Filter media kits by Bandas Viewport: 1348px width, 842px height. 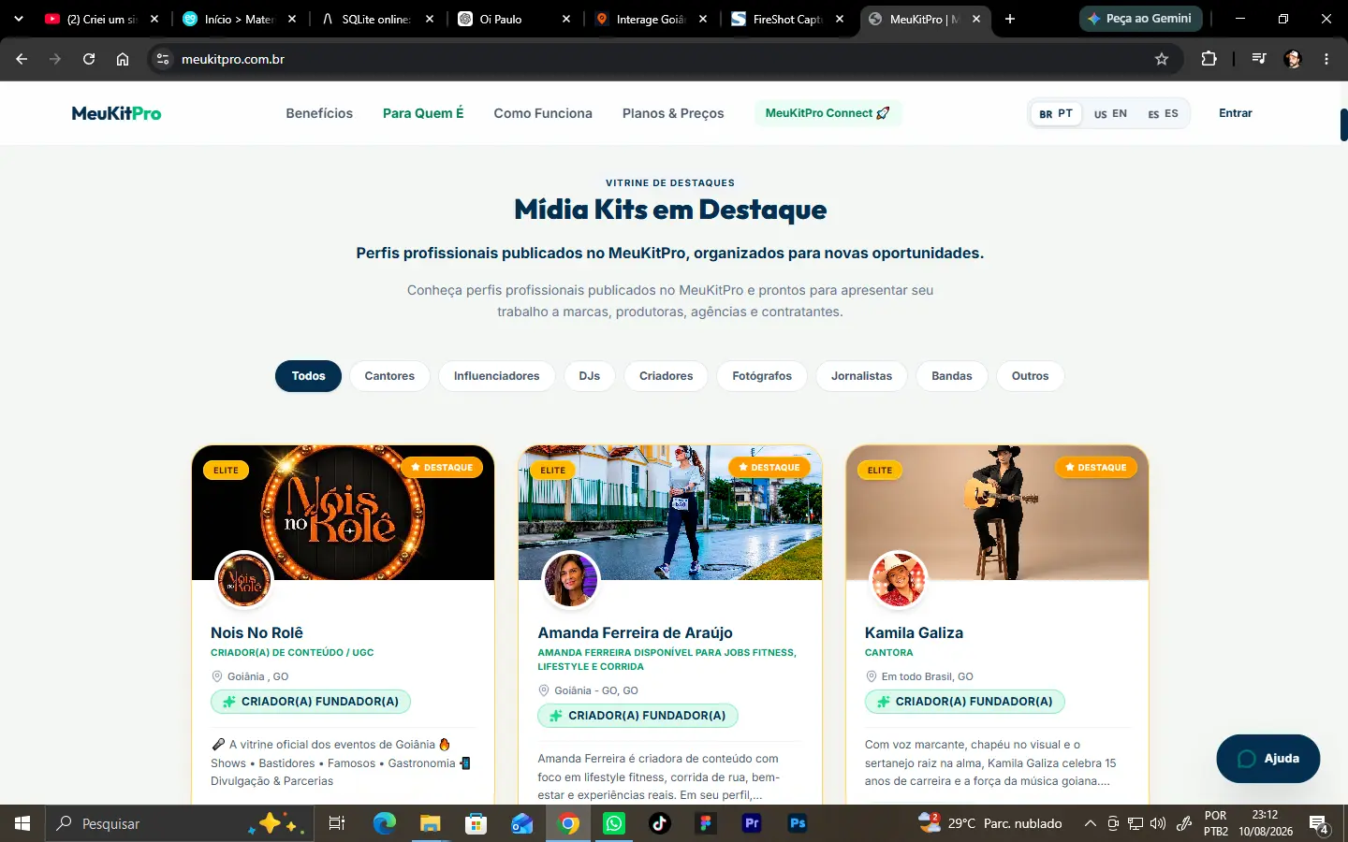point(952,376)
